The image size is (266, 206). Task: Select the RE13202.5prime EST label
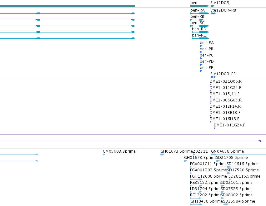tap(205, 195)
